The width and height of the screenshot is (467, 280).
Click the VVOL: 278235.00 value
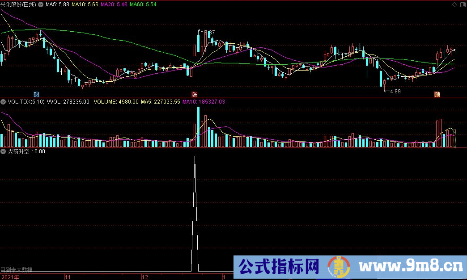68,102
